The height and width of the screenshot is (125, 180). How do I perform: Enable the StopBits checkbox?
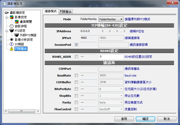[76, 96]
